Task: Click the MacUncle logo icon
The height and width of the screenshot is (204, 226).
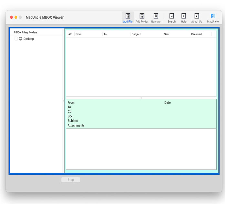Action: (x=213, y=16)
